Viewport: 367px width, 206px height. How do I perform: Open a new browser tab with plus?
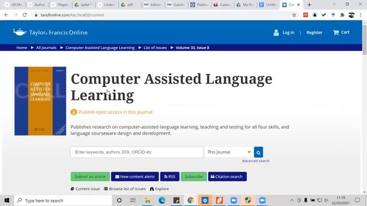click(309, 5)
